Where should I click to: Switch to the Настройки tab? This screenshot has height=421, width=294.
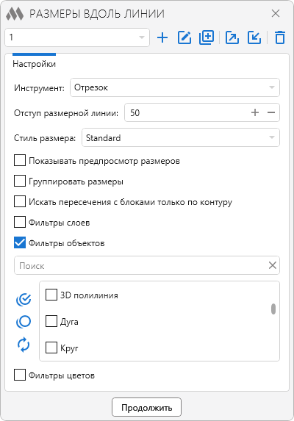[x=34, y=64]
